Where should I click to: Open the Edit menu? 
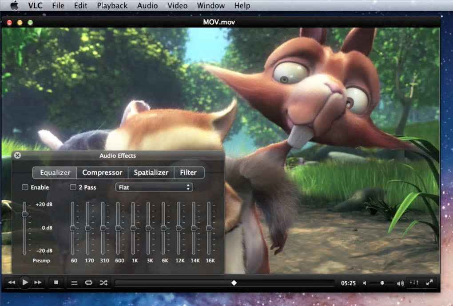click(x=80, y=5)
